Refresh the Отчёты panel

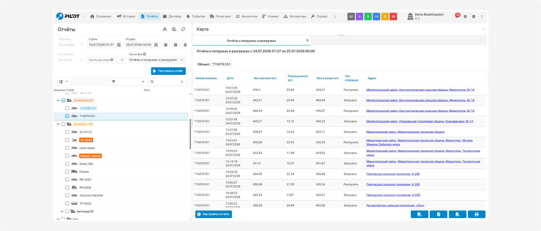click(x=183, y=29)
